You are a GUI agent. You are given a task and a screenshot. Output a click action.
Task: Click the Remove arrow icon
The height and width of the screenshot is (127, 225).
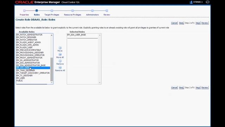click(x=60, y=61)
